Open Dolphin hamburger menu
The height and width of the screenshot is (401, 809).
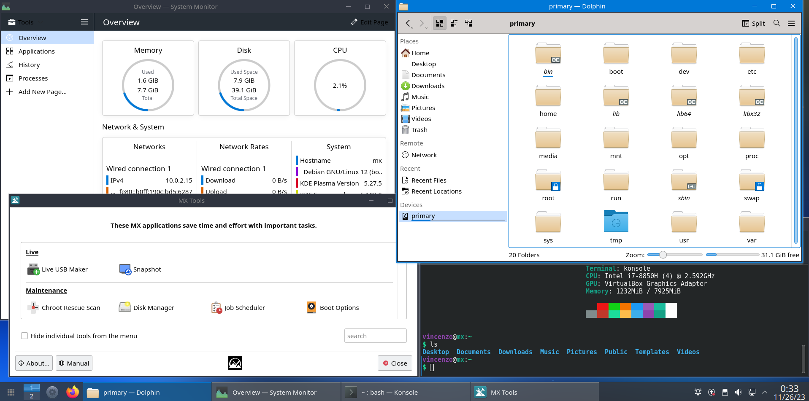[x=791, y=23]
